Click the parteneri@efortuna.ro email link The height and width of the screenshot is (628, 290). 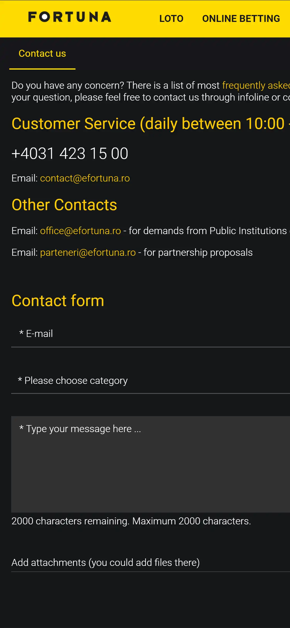tap(88, 252)
